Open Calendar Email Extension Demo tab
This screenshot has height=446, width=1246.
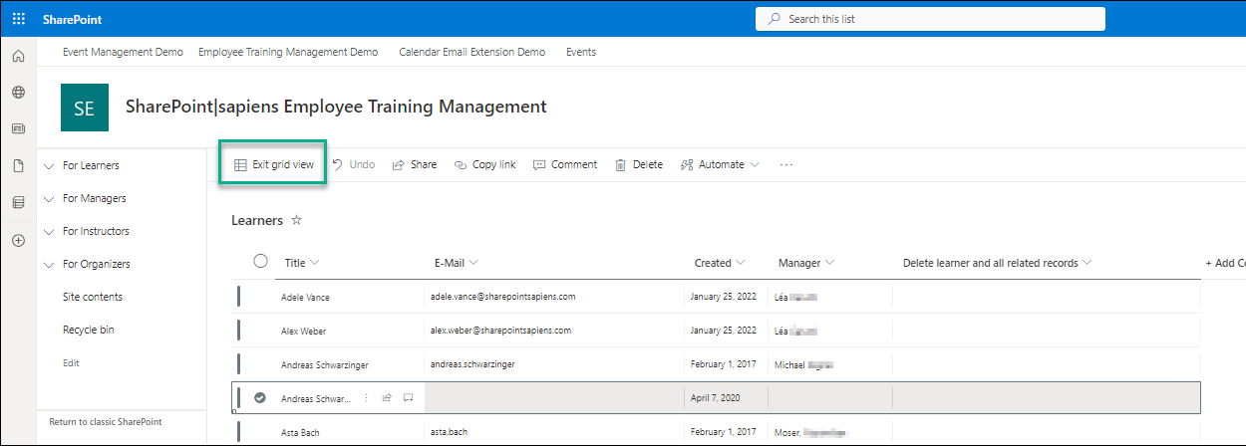point(471,52)
